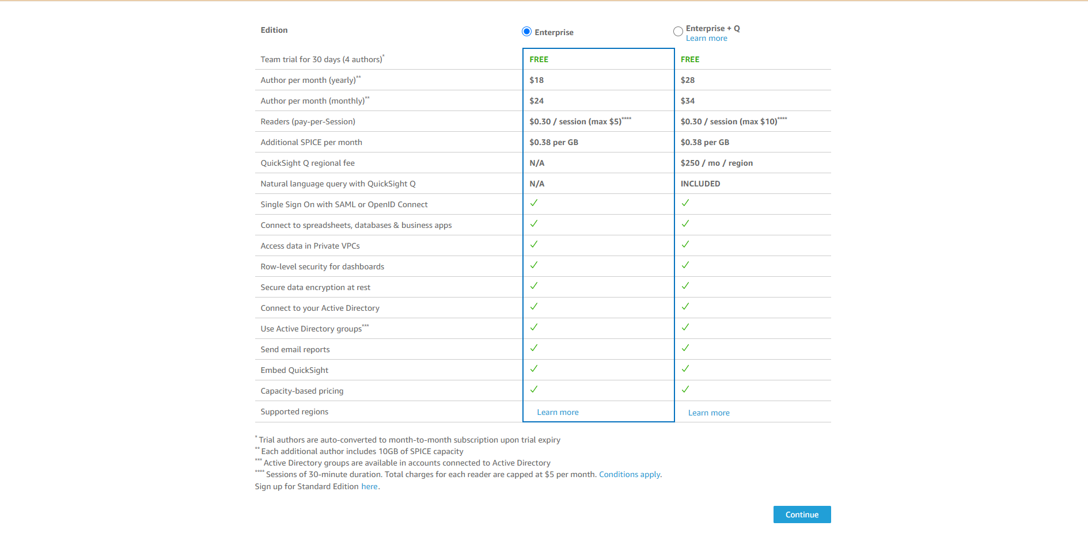This screenshot has height=545, width=1088.
Task: Click the Enterprise + Q FREE trial cell
Action: pyautogui.click(x=690, y=59)
